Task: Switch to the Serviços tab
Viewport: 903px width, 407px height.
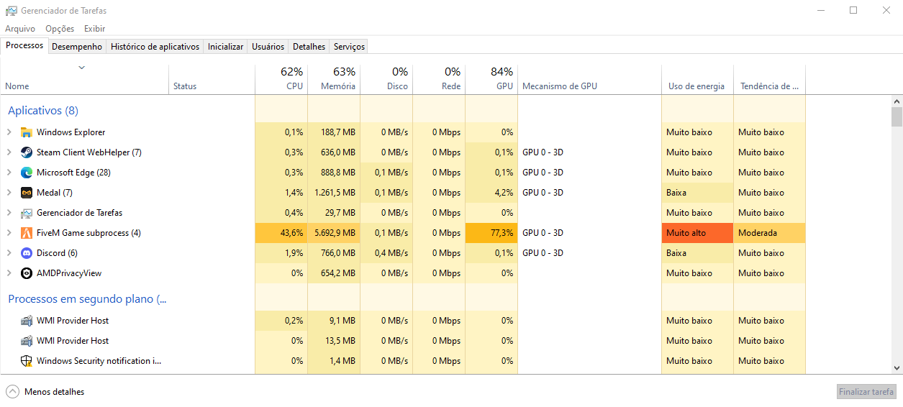Action: pyautogui.click(x=349, y=47)
